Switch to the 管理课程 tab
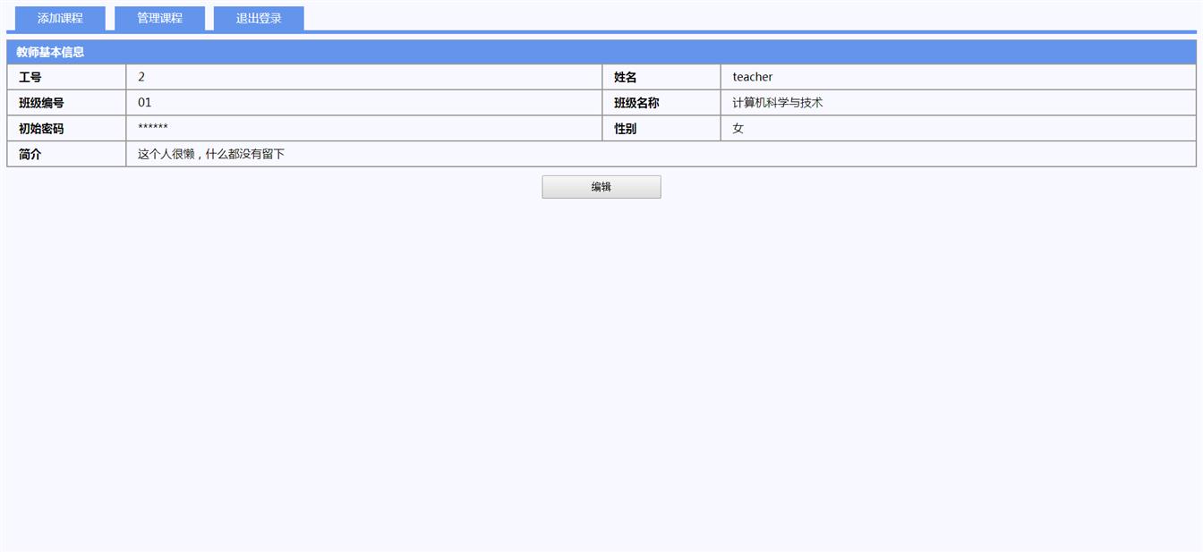This screenshot has height=552, width=1203. [159, 19]
